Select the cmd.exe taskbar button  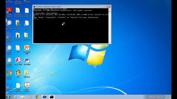pyautogui.click(x=52, y=97)
